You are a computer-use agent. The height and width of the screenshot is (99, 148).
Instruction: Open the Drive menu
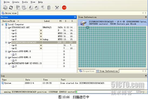(6, 2)
